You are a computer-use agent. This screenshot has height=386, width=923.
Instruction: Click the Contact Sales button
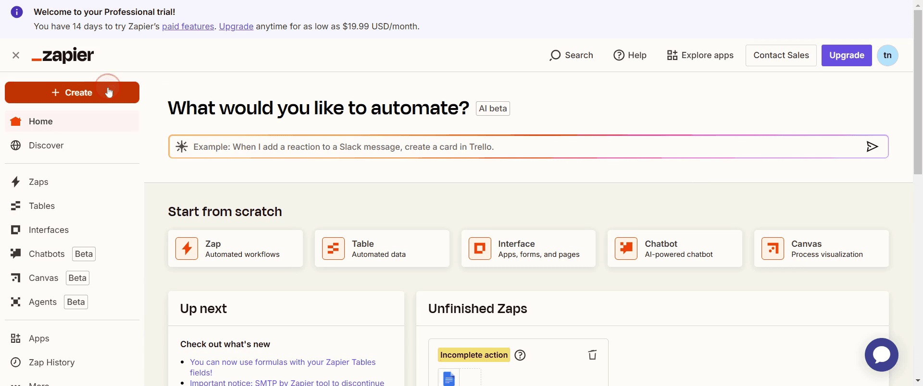click(781, 55)
